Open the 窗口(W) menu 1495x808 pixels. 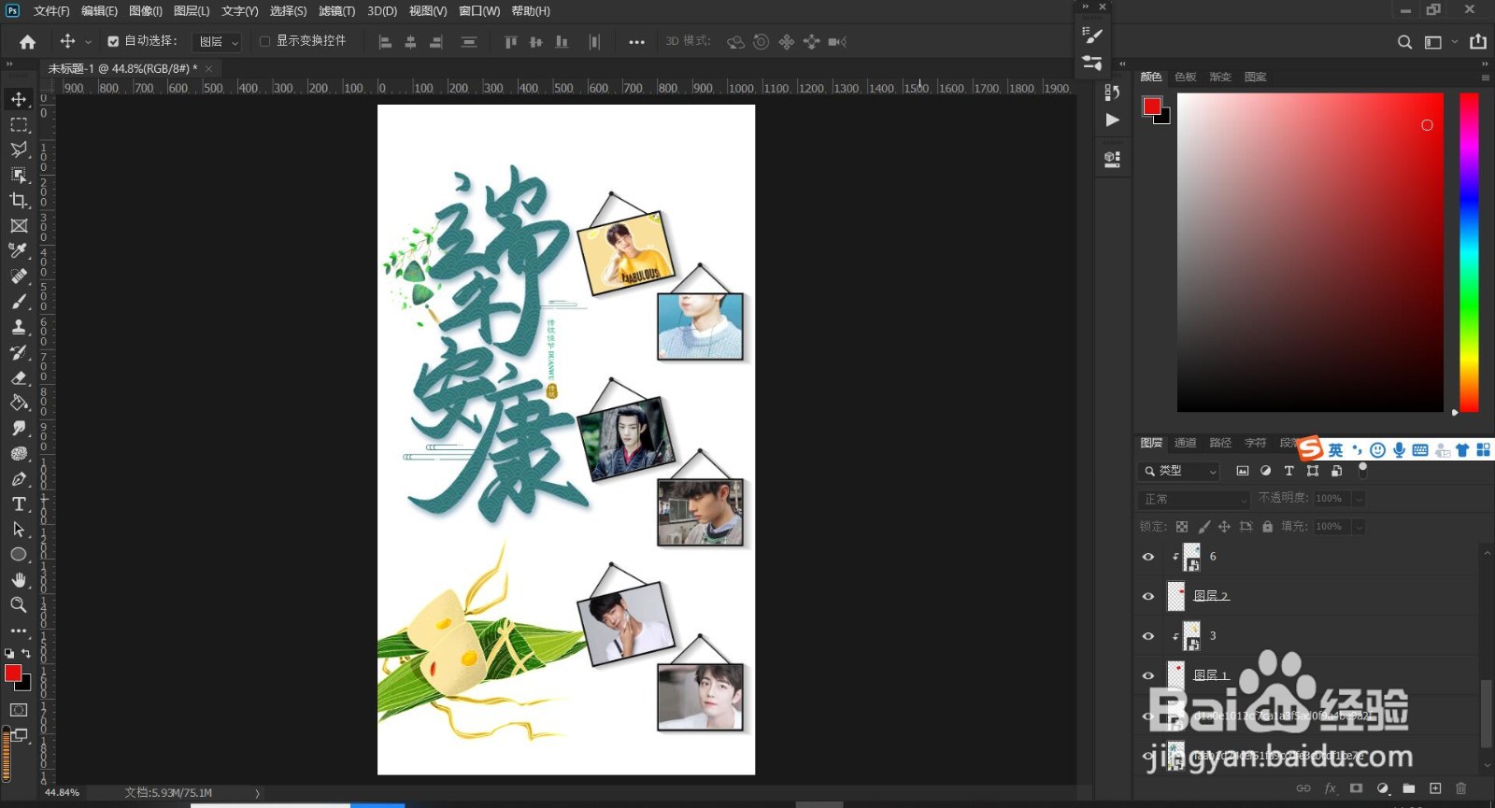(x=479, y=11)
